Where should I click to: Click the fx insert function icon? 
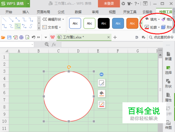point(54,44)
